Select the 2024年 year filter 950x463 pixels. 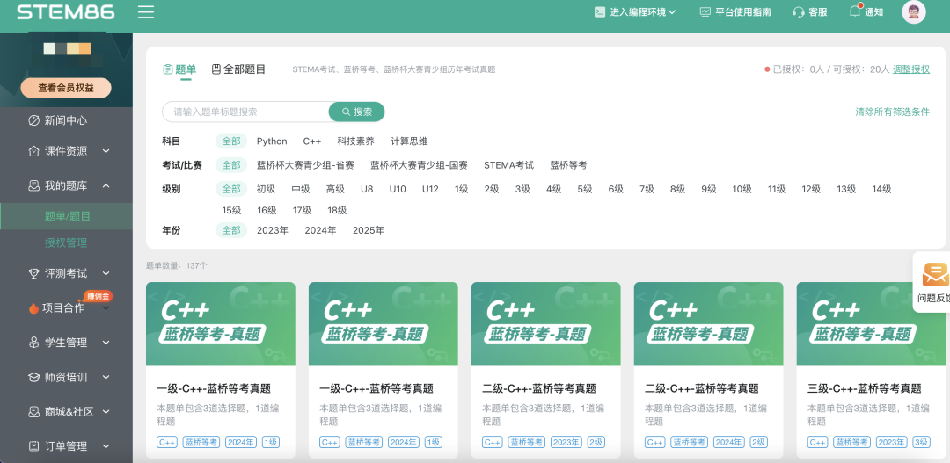[x=320, y=231]
